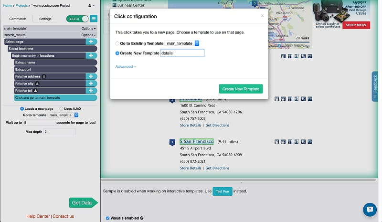This screenshot has height=222, width=382.
Task: Click last service icon in El Camino row
Action: click(x=309, y=99)
